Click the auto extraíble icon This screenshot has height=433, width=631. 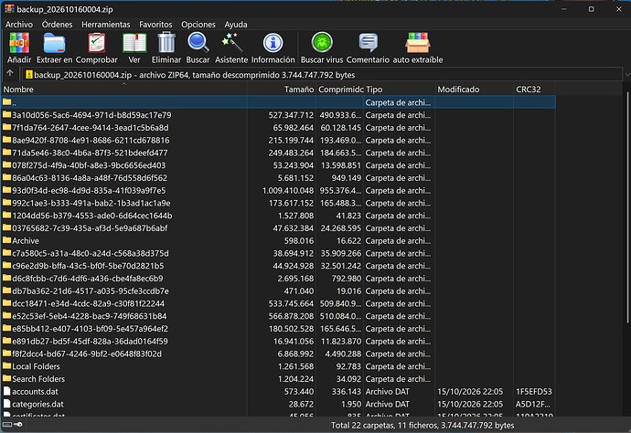click(418, 43)
